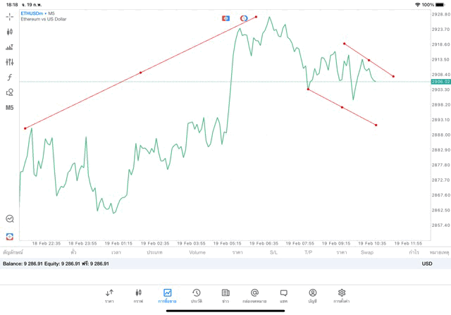Open the indicators 'f' icon

[x=10, y=78]
